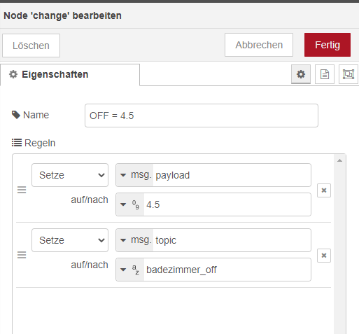The width and height of the screenshot is (359, 334).
Task: Focus the Name field containing OFF = 4.5
Action: click(x=202, y=116)
